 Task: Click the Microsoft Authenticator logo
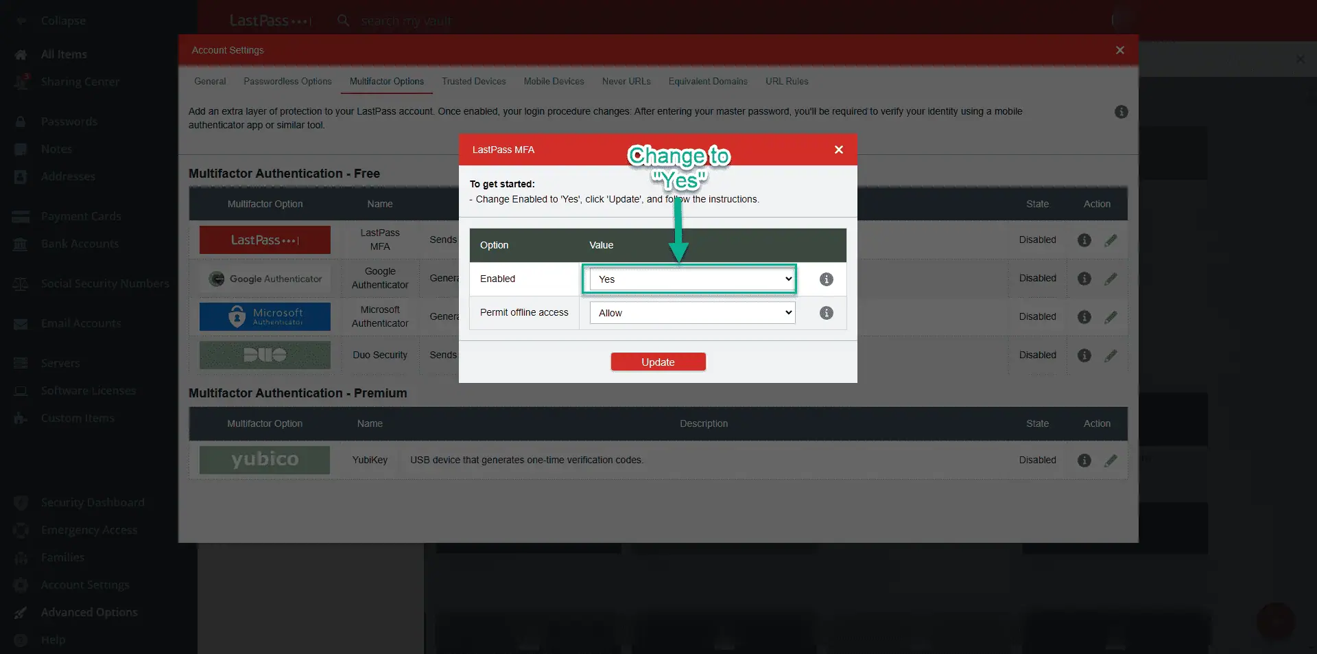265,317
